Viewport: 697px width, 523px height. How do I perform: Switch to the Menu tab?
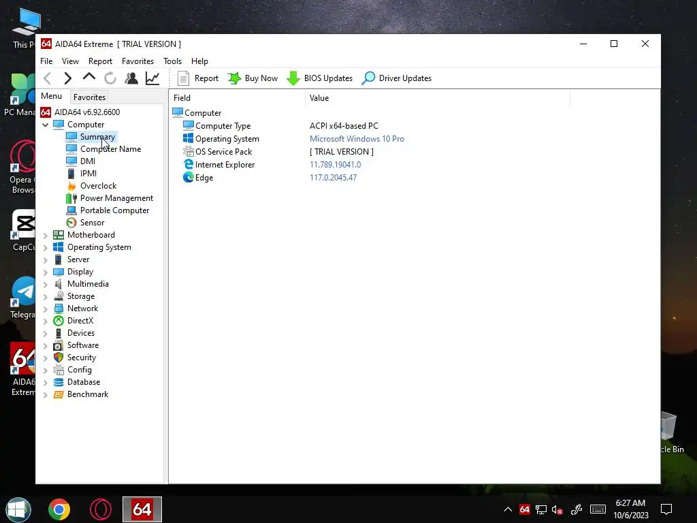(x=52, y=96)
